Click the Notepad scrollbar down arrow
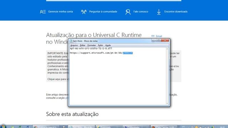This screenshot has width=228, height=128. coord(167,103)
